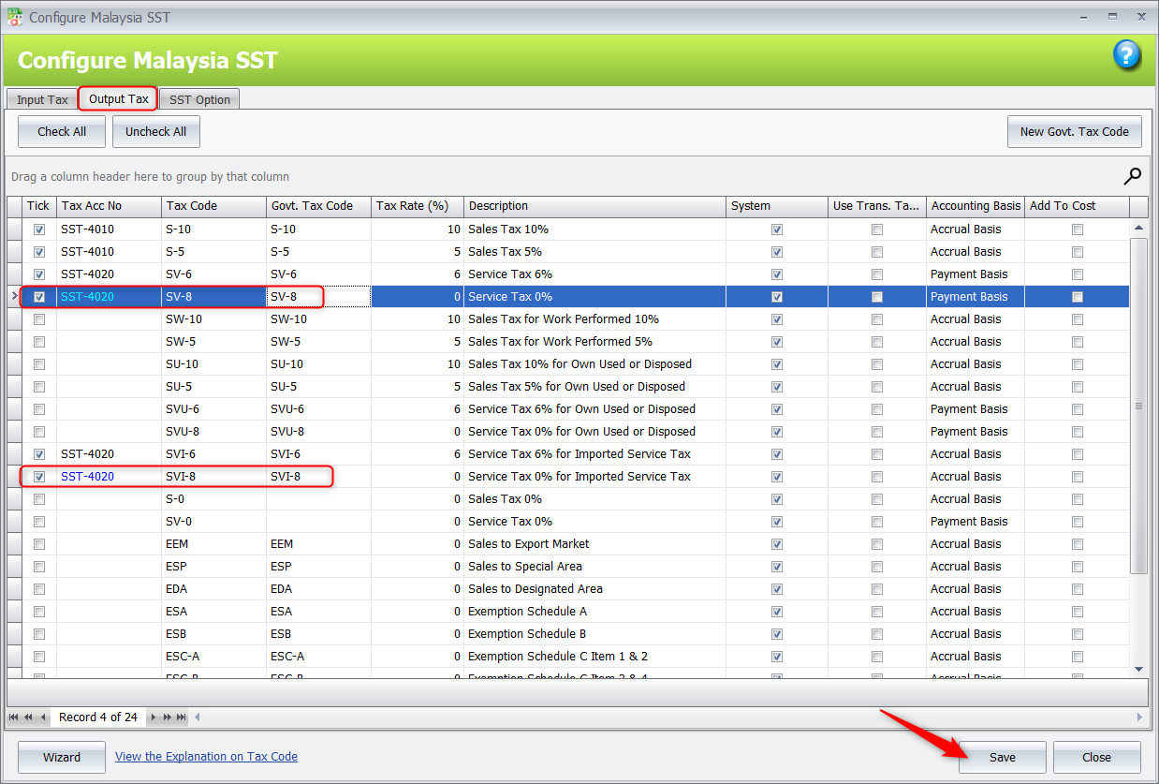Toggle Use Trans. Tax for S-5 row
Viewport: 1159px width, 784px height.
pyautogui.click(x=877, y=252)
